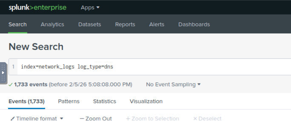Switch to the Statistics results tab
The height and width of the screenshot is (124, 291).
point(104,101)
